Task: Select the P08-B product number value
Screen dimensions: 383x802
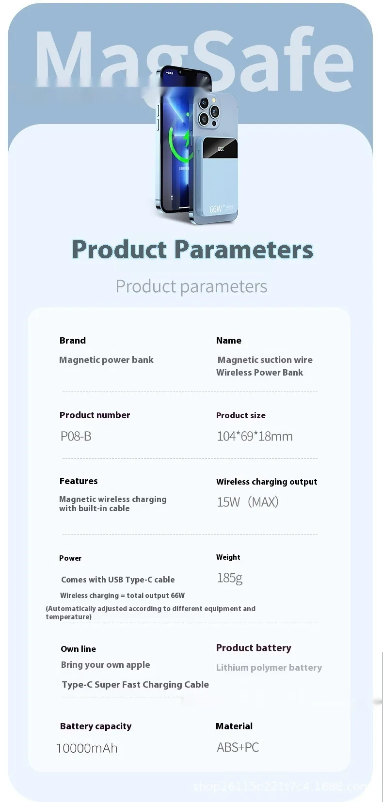Action: tap(76, 436)
